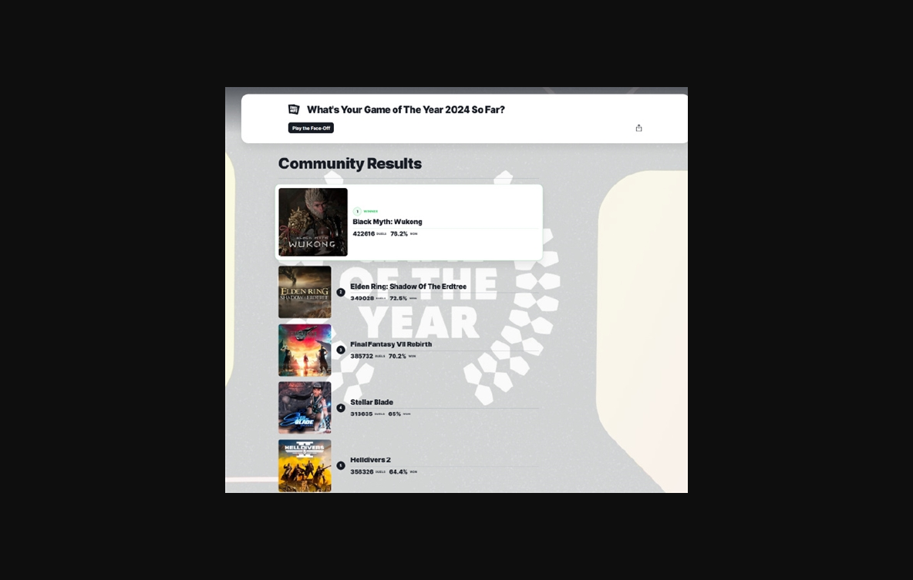Viewport: 913px width, 580px height.
Task: Click the Final Fantasy VII Rebirth cover thumbnail
Action: point(305,350)
